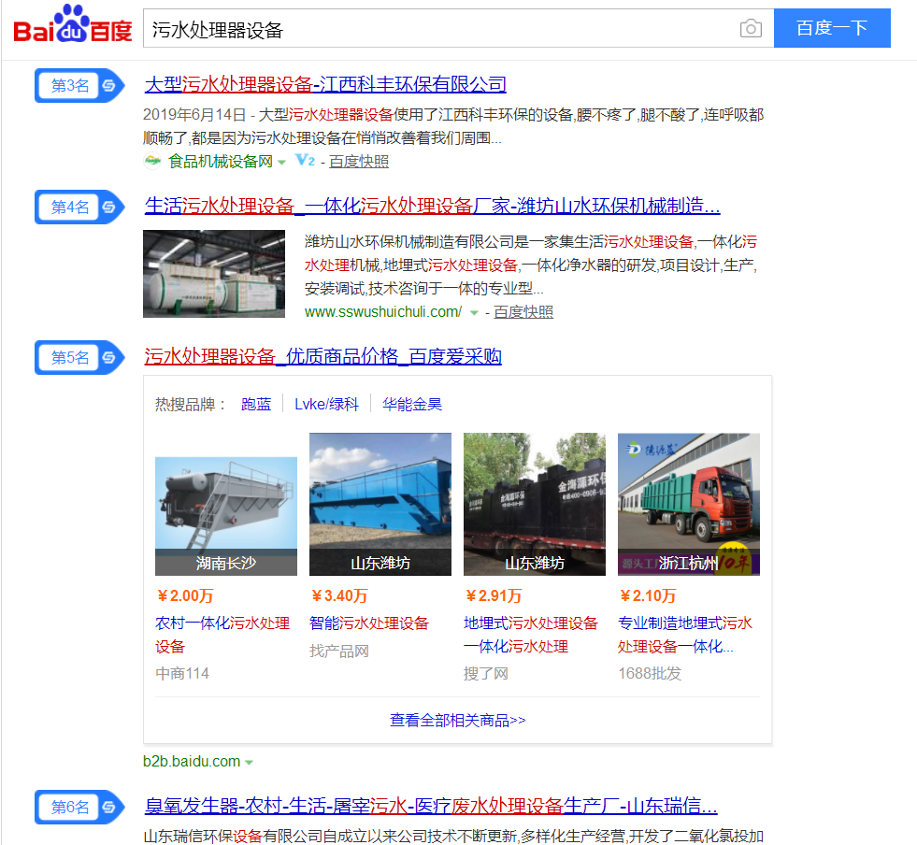Click the seller name 中商114
The height and width of the screenshot is (845, 917).
pos(182,674)
